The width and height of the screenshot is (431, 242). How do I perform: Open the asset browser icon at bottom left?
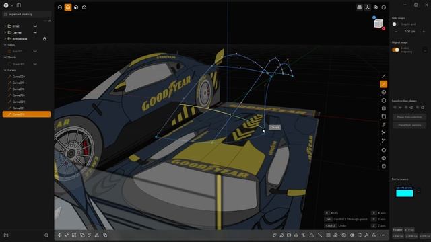tap(6, 235)
